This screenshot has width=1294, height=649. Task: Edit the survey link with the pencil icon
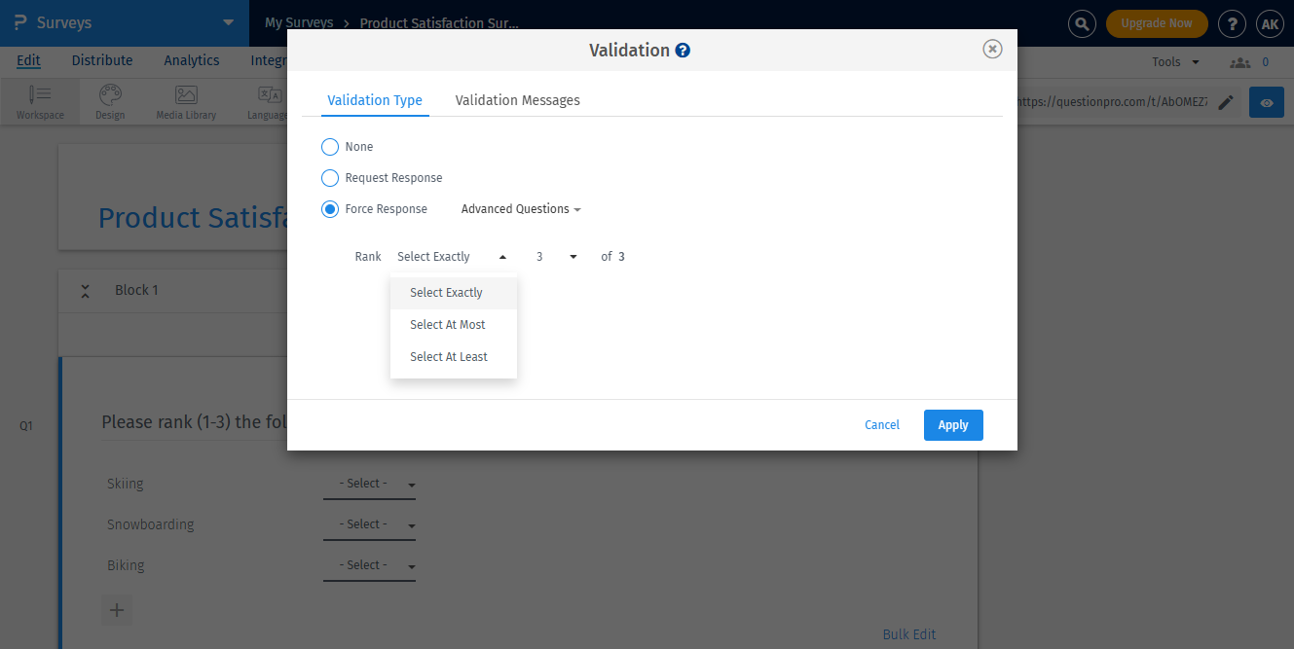(x=1226, y=101)
